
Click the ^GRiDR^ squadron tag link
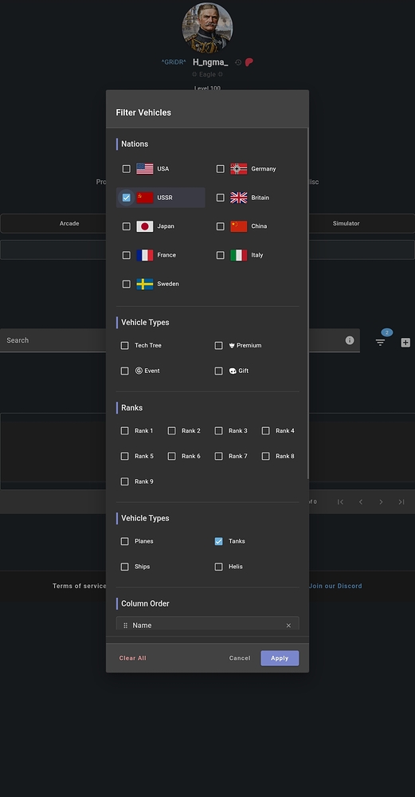point(174,62)
